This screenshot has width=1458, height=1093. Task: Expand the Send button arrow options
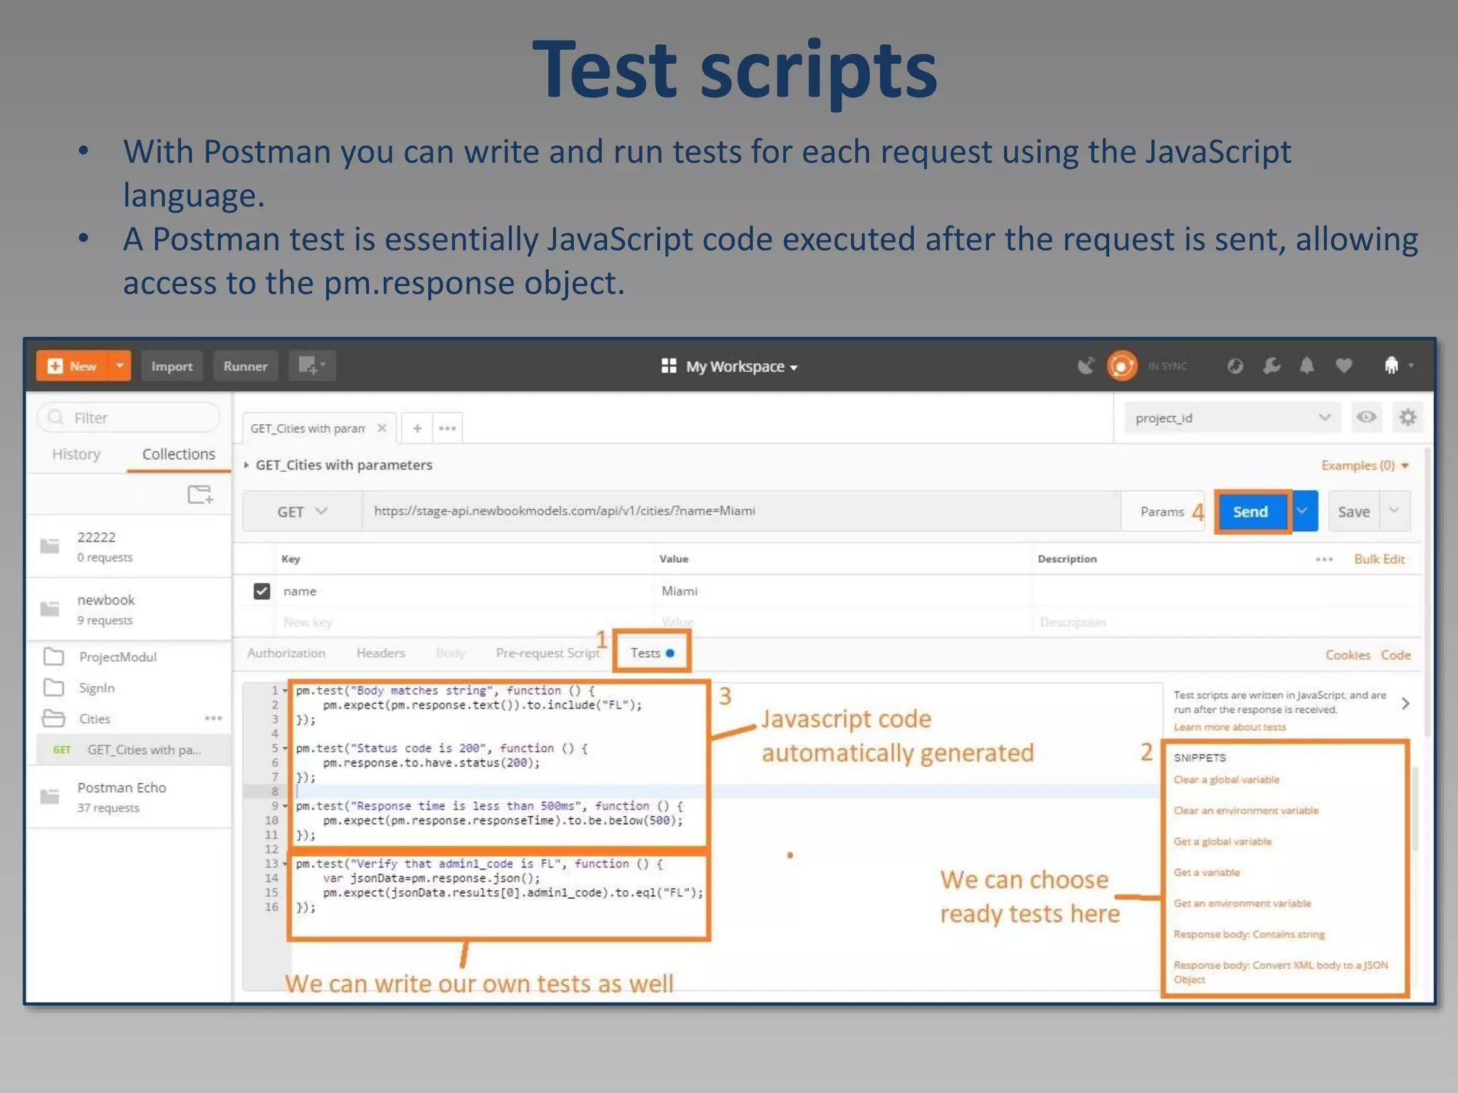tap(1303, 511)
